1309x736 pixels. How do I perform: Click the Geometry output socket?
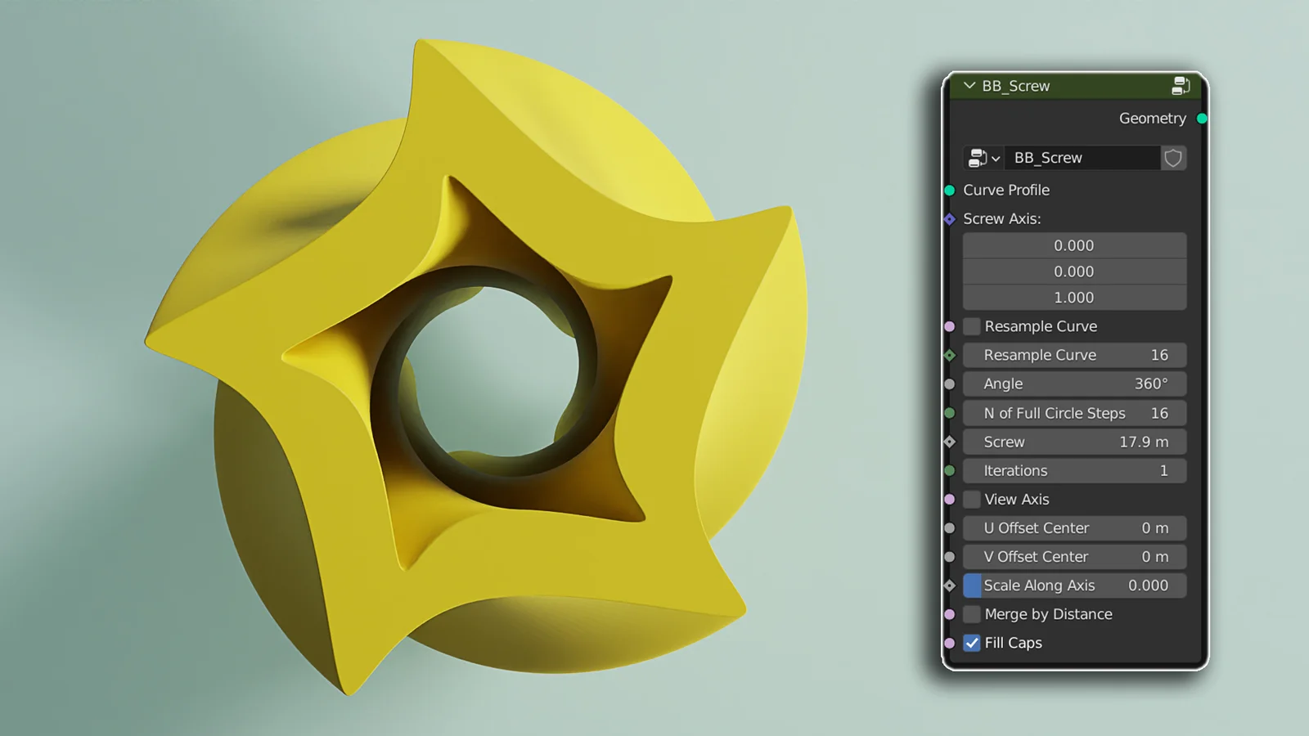coord(1202,119)
